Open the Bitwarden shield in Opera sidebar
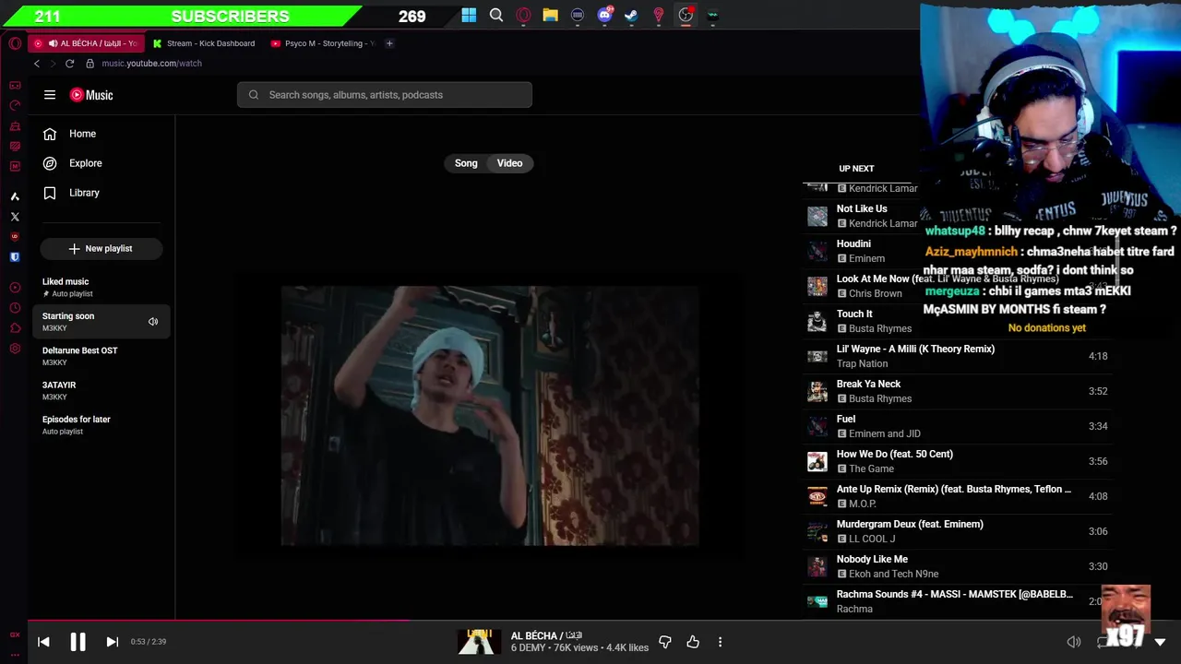 (15, 257)
